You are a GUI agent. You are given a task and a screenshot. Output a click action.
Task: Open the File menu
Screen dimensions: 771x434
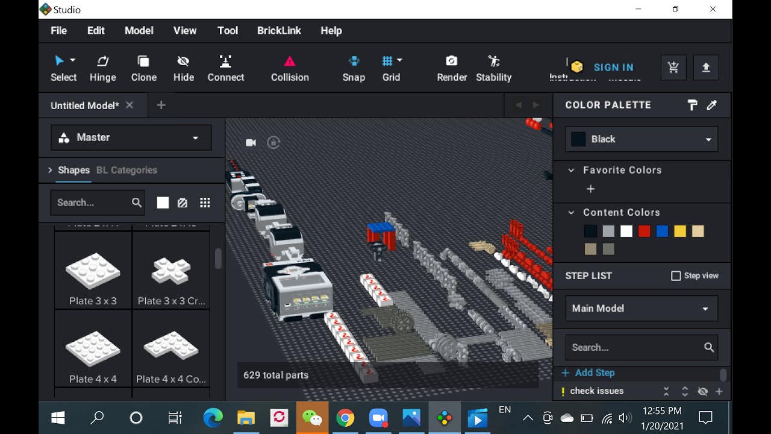point(59,31)
